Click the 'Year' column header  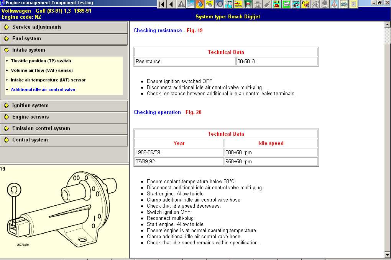pos(179,143)
